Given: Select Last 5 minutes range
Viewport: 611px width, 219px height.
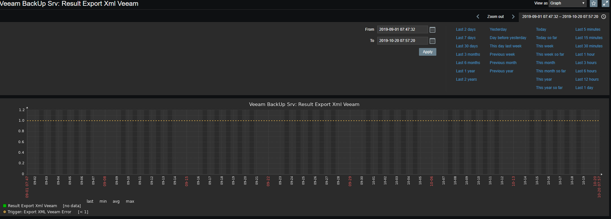Looking at the screenshot, I should 588,29.
